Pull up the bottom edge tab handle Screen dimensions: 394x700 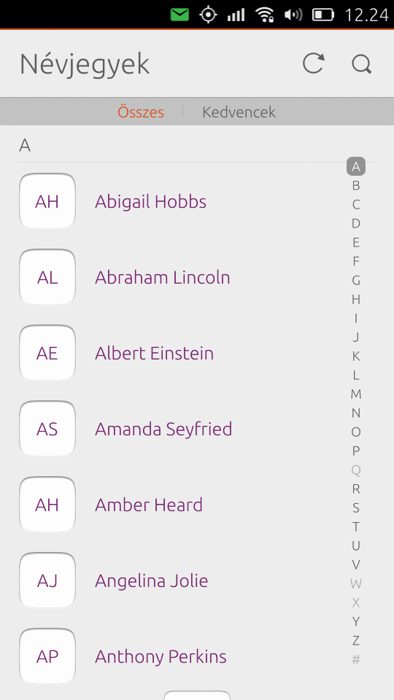click(196, 695)
